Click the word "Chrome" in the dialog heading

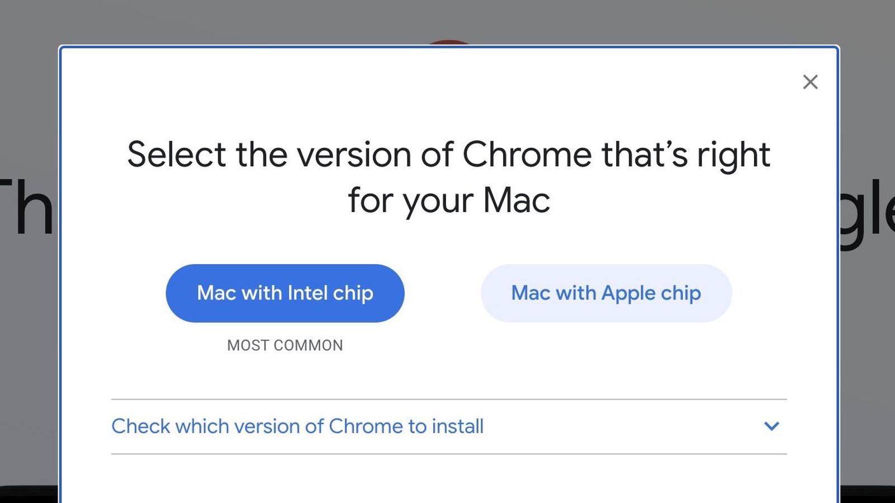coord(527,154)
